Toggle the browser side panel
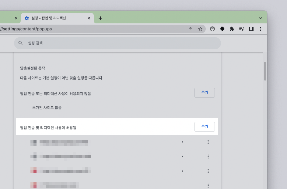Image resolution: width=287 pixels, height=189 pixels. click(251, 29)
